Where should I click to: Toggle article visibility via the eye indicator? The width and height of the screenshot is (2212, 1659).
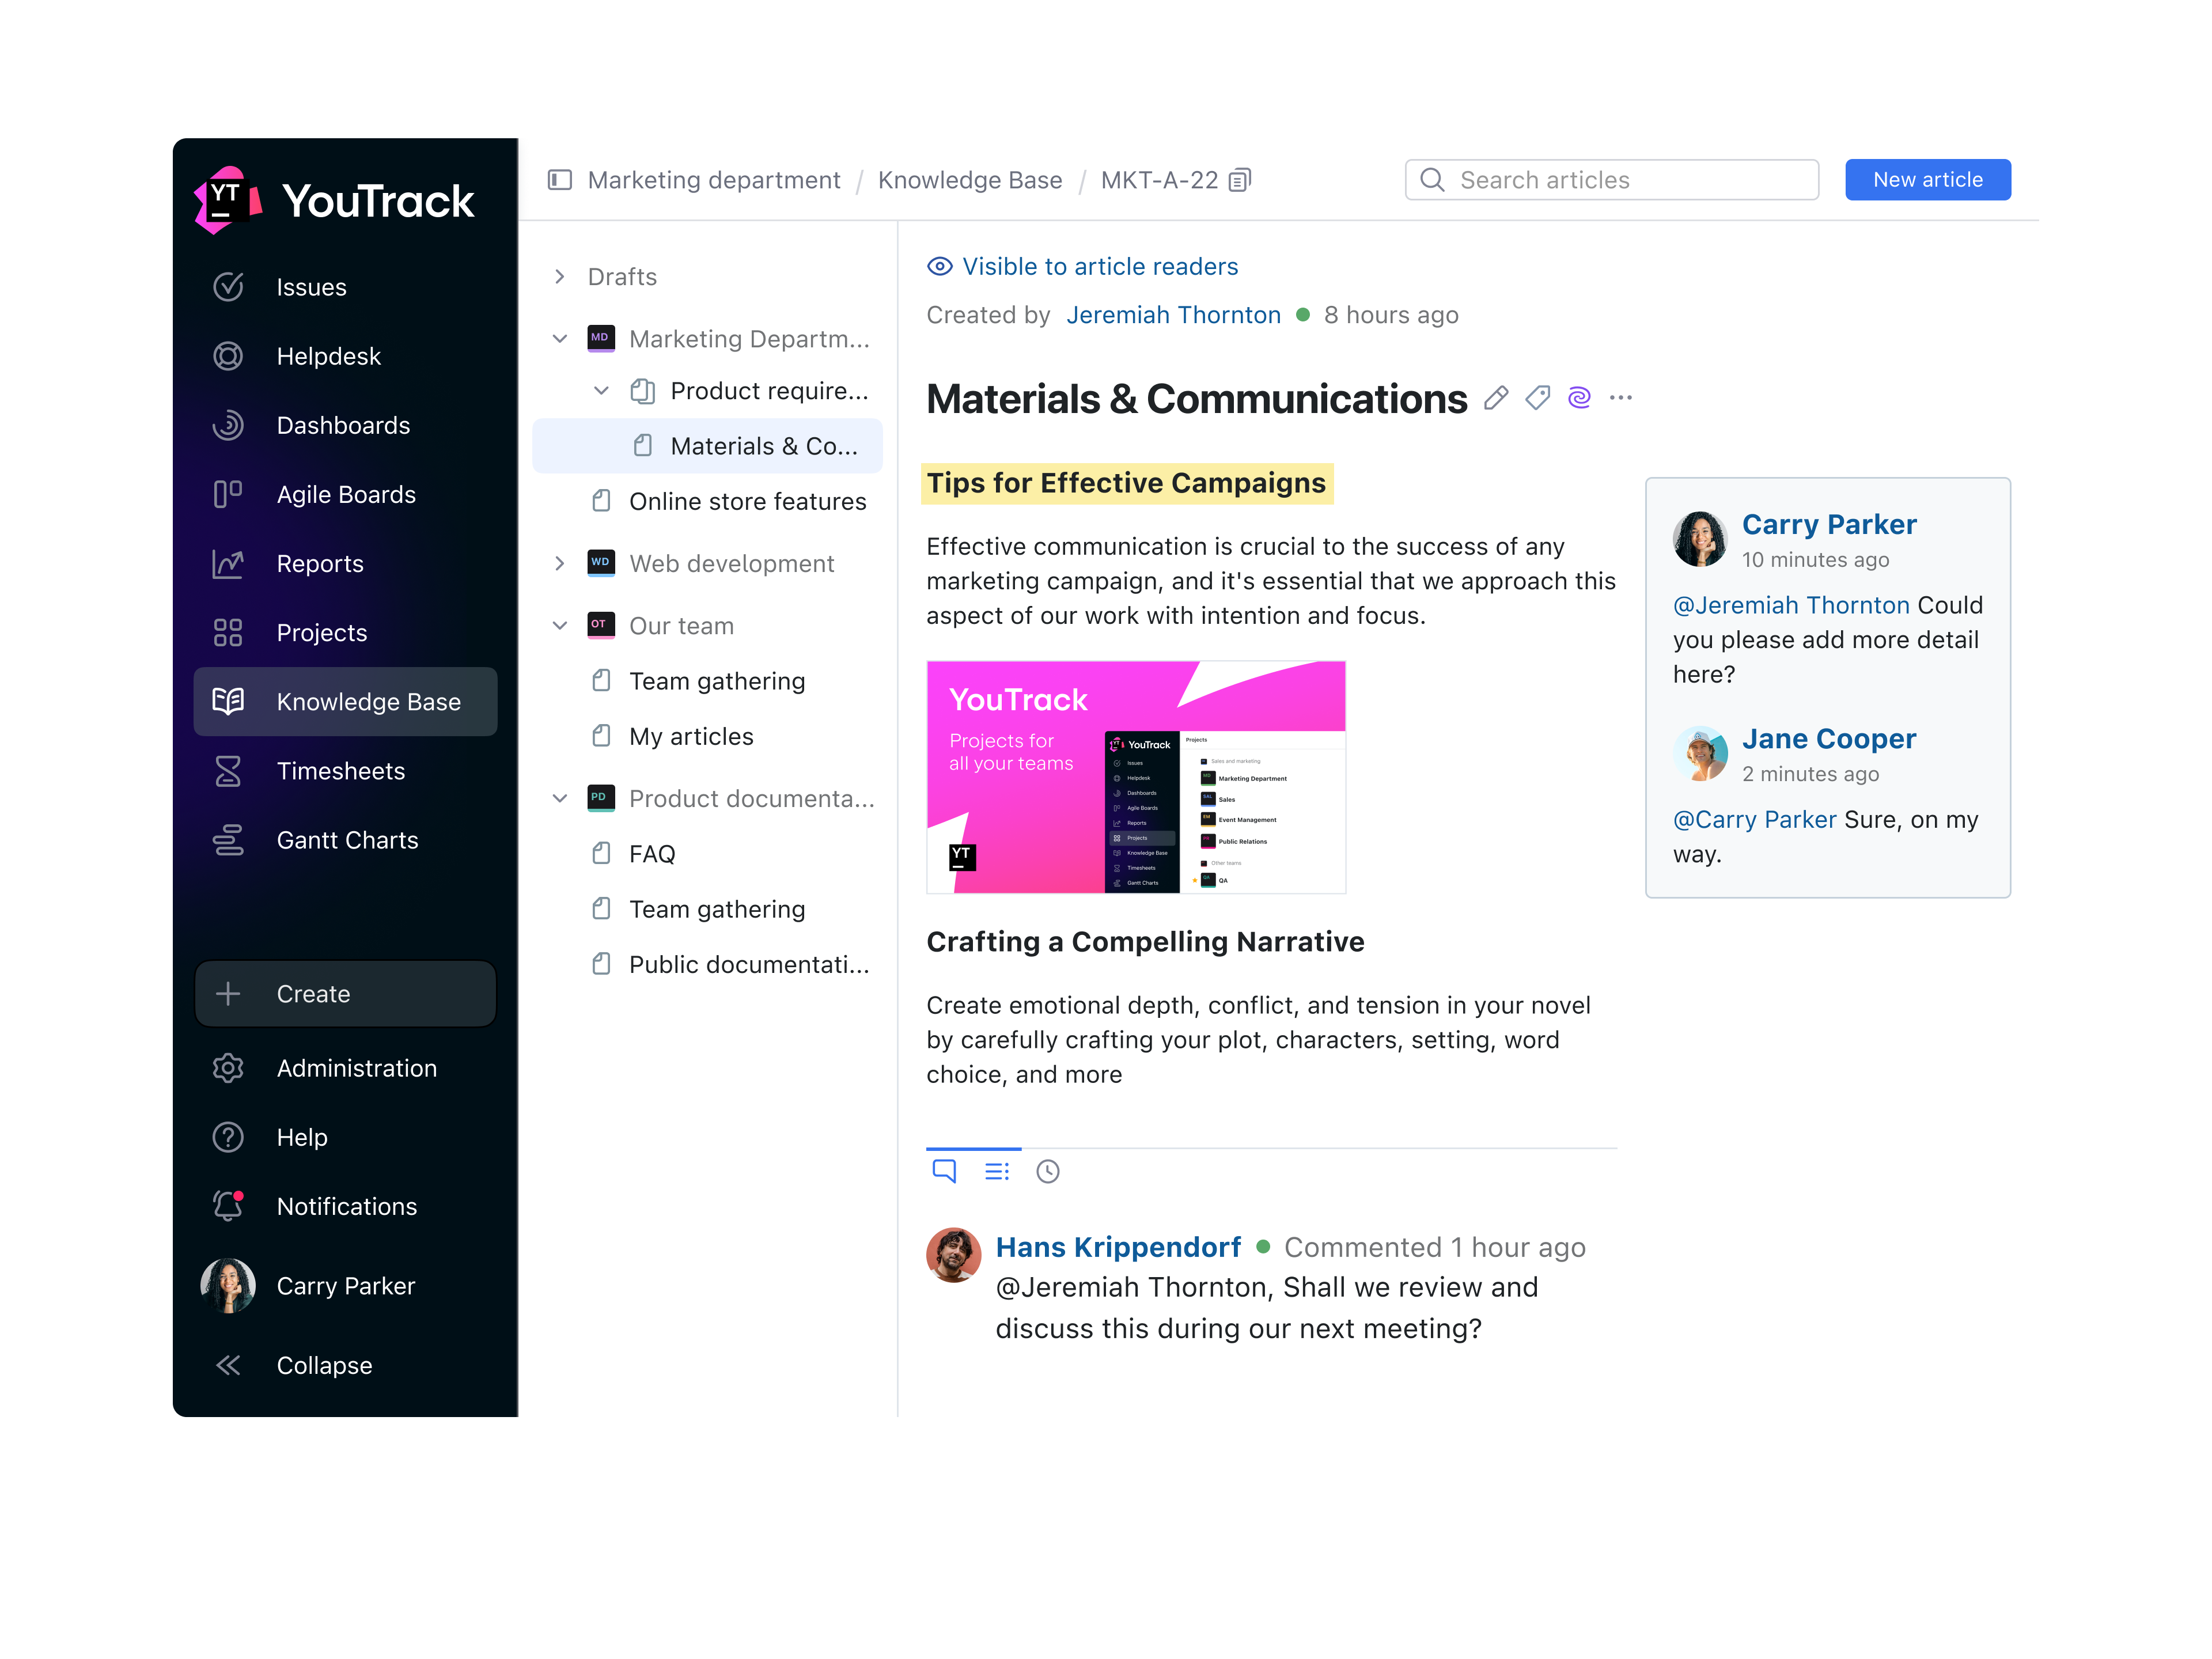[940, 266]
